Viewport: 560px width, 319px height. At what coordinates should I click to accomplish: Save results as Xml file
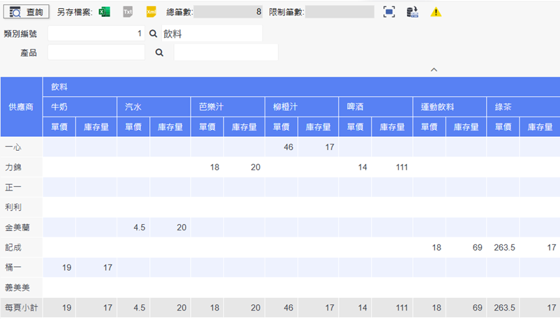tap(151, 12)
